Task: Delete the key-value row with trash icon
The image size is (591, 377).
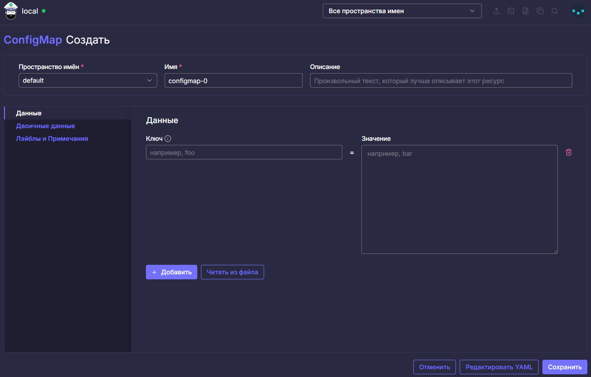Action: [569, 152]
